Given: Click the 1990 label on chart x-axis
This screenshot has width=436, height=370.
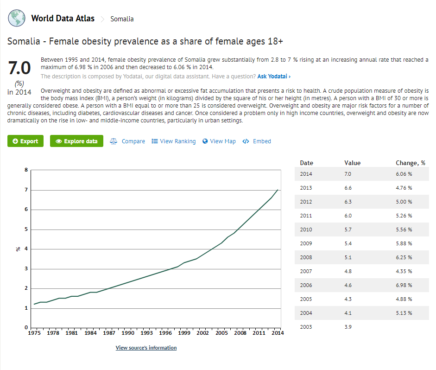Looking at the screenshot, I should click(x=128, y=333).
